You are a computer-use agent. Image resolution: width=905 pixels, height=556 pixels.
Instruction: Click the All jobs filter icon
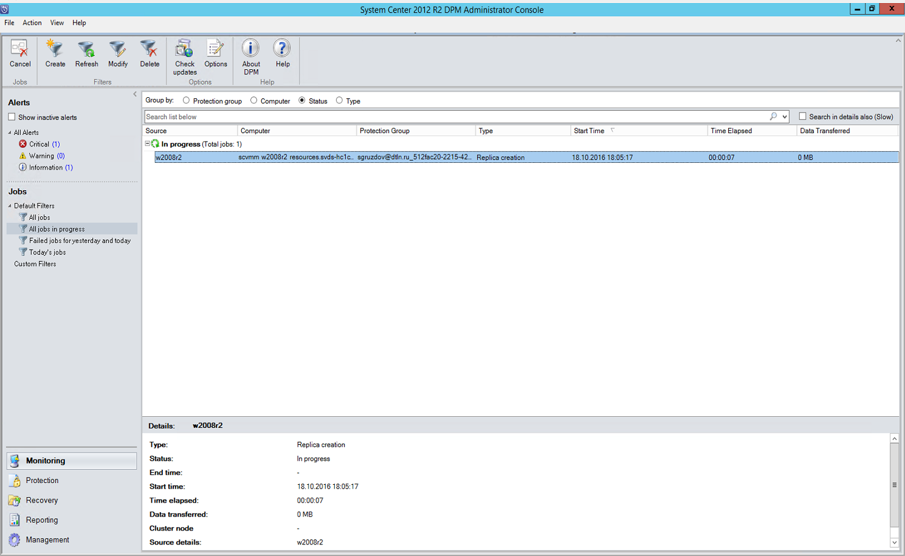point(23,217)
